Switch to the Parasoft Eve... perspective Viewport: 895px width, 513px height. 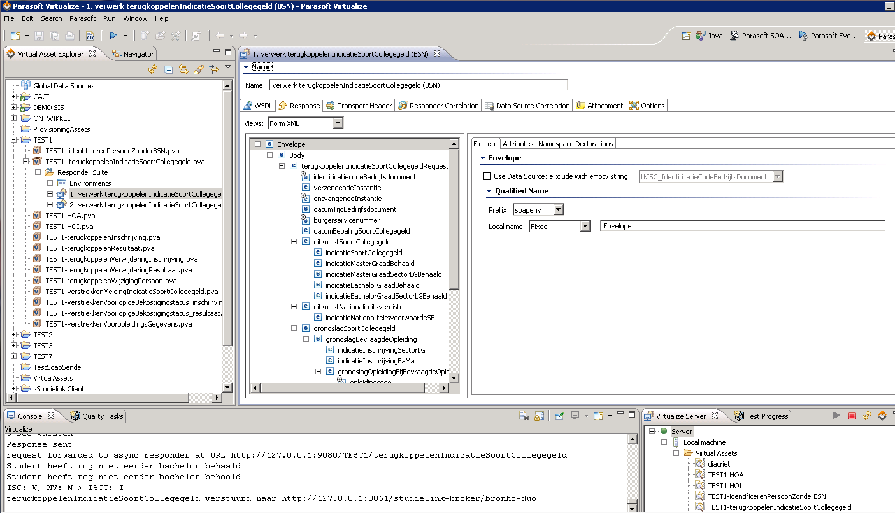click(828, 36)
